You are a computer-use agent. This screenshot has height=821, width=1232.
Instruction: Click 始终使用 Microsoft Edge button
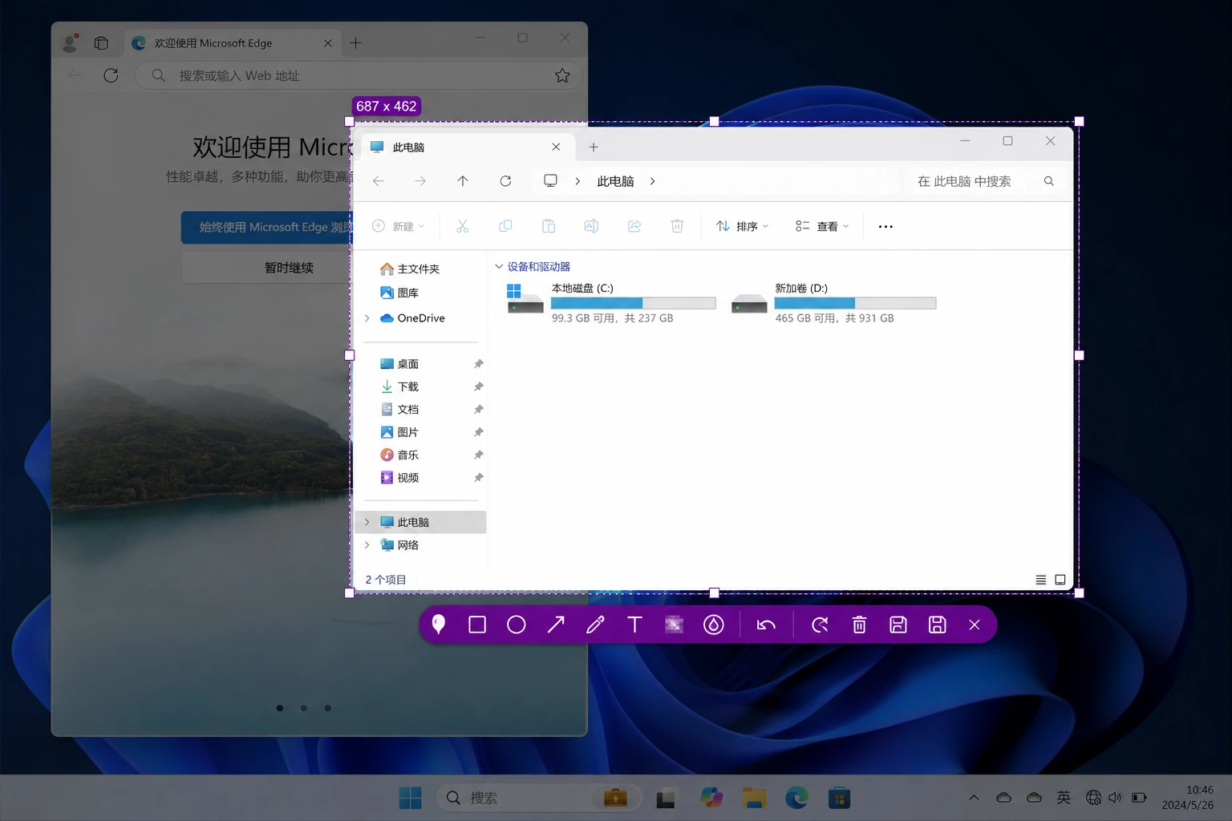266,228
